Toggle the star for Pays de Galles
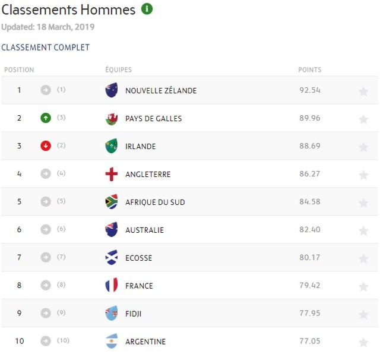This screenshot has width=380, height=354. click(x=363, y=119)
